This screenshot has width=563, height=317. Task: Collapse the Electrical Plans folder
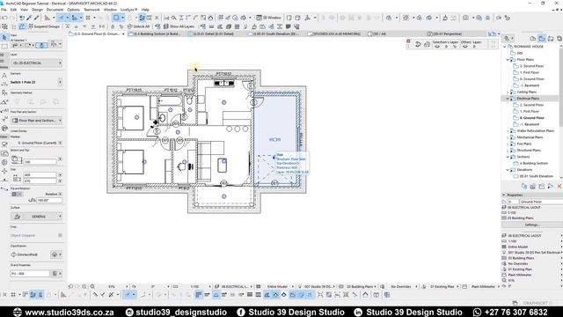click(x=508, y=99)
